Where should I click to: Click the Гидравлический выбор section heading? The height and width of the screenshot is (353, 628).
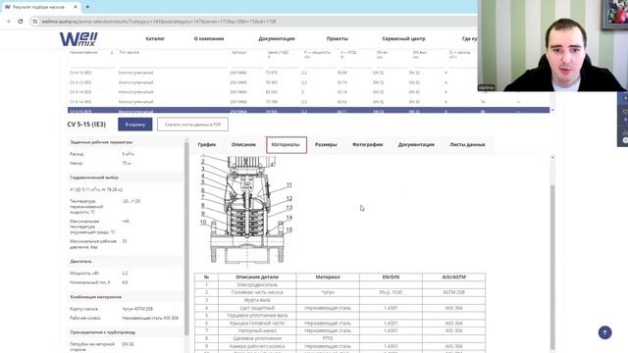point(94,177)
